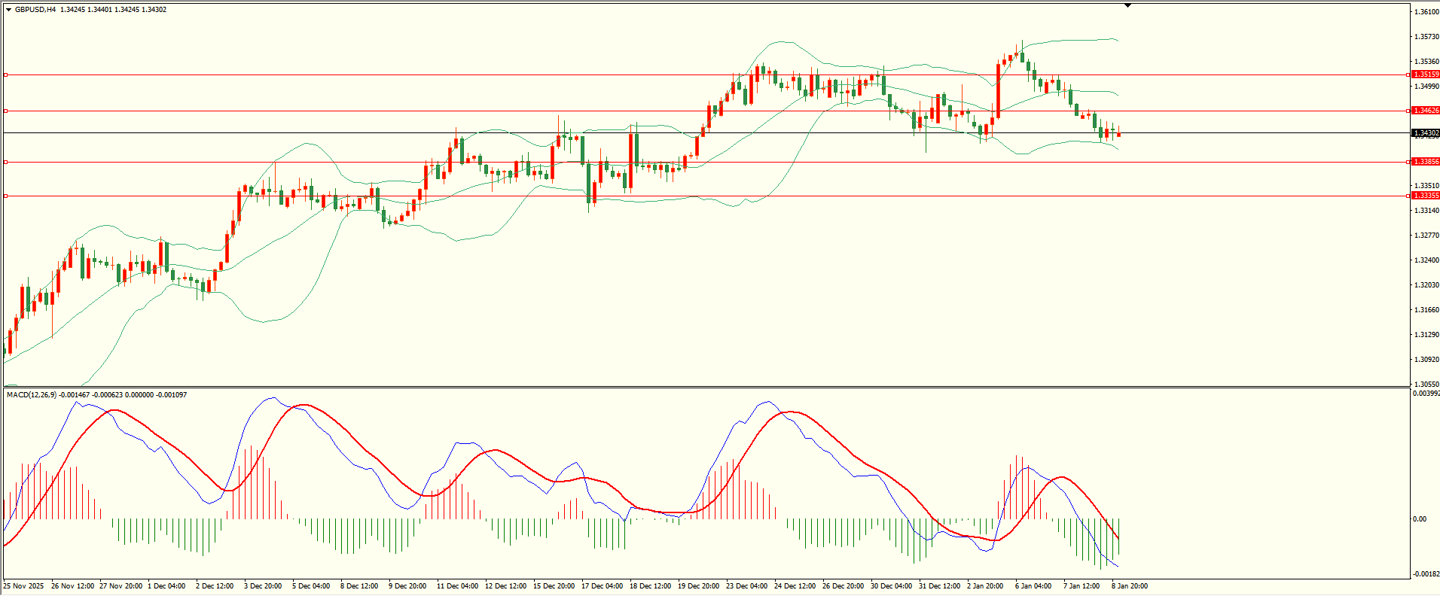1440x596 pixels.
Task: Click the red 1.33355 price label
Action: click(1425, 196)
